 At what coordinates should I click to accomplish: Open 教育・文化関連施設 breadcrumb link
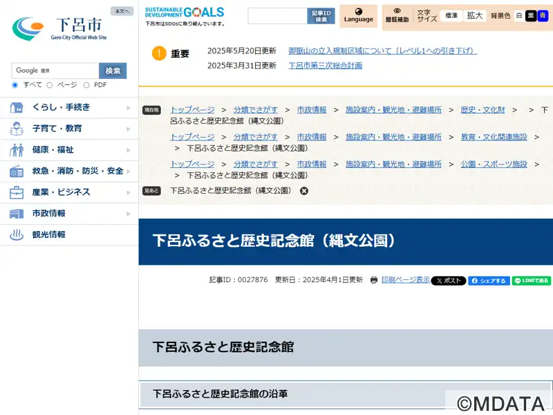pyautogui.click(x=494, y=137)
